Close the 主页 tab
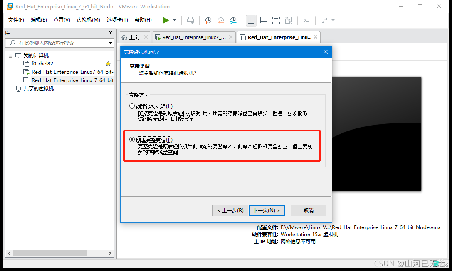 click(x=146, y=37)
